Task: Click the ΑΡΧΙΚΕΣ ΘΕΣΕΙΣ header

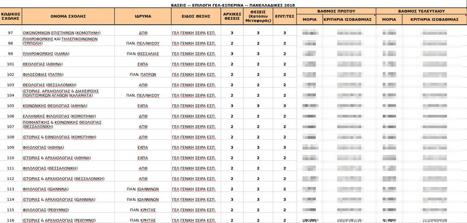Action: pyautogui.click(x=232, y=16)
